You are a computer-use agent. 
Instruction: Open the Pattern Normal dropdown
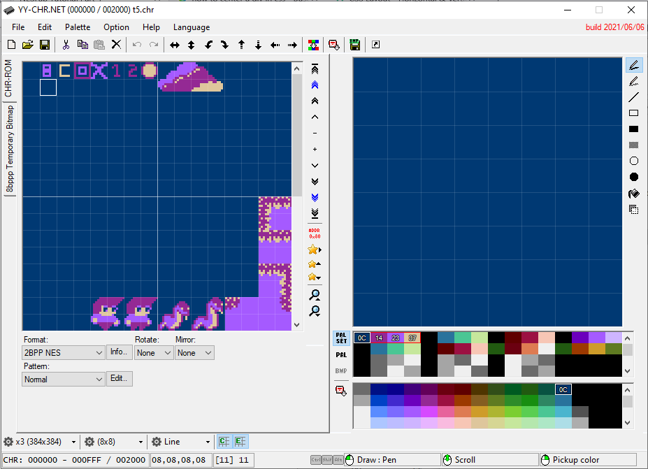tap(63, 380)
